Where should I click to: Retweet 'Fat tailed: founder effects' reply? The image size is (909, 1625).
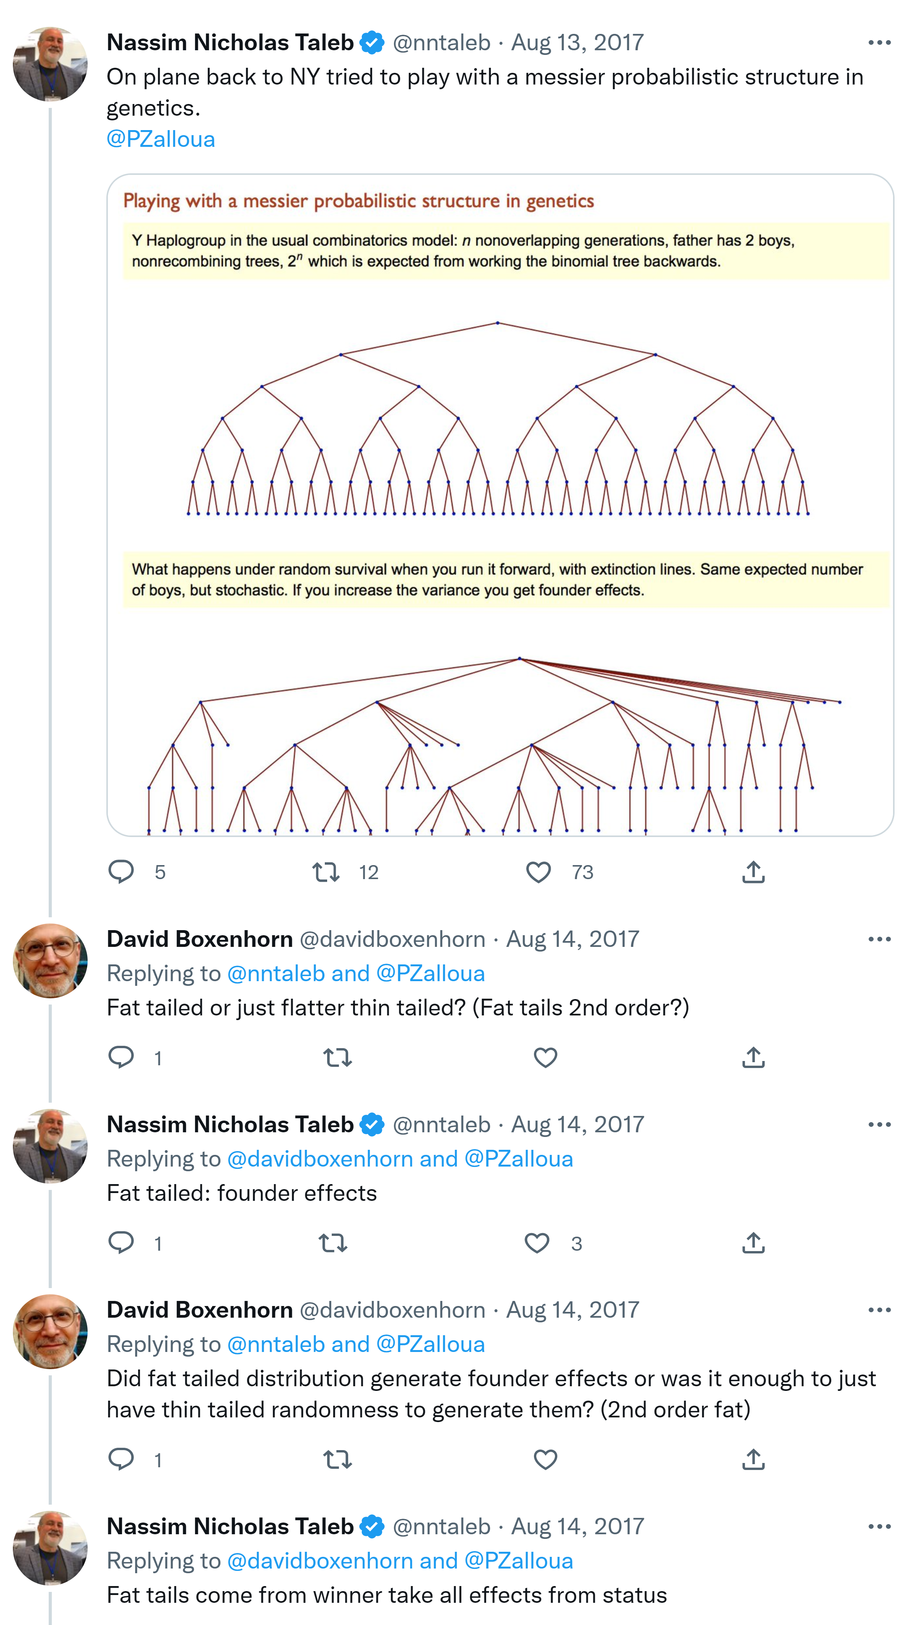[333, 1243]
